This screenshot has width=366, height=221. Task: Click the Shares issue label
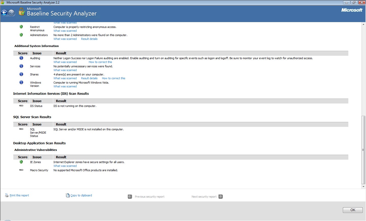pyautogui.click(x=34, y=74)
